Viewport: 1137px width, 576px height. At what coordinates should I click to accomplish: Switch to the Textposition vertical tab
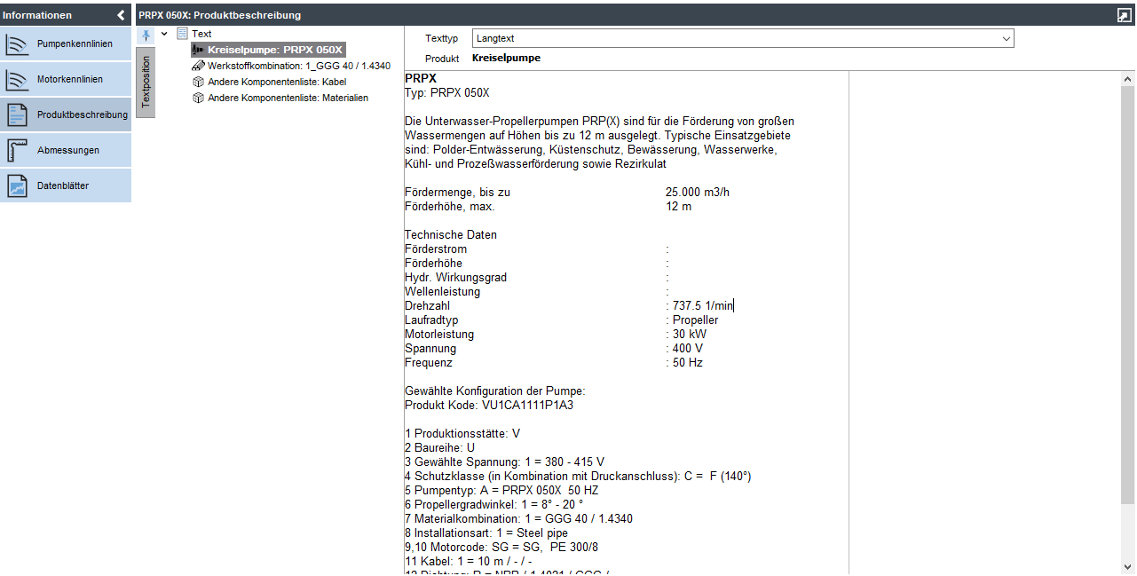tap(146, 83)
